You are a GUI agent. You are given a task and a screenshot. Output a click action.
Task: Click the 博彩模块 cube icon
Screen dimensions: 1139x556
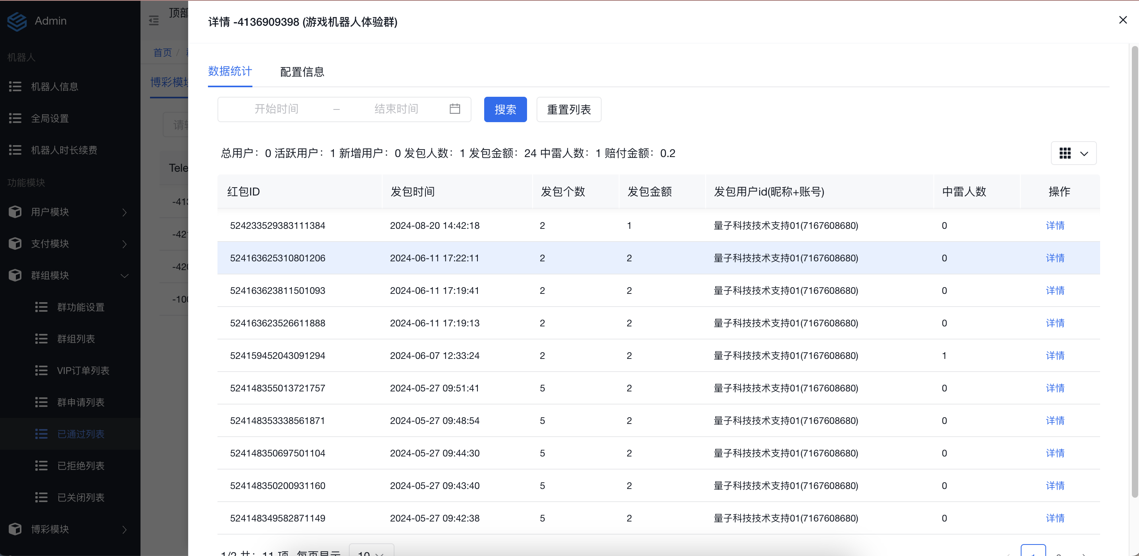[15, 529]
